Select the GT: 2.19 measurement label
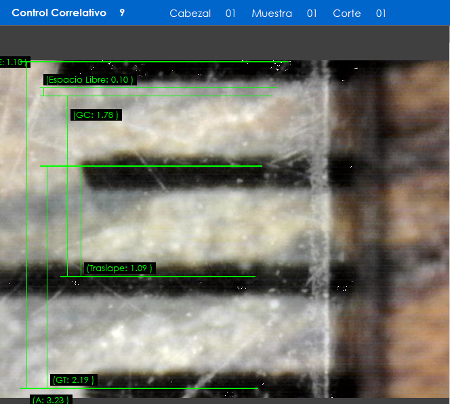Viewport: 450px width, 404px height. pyautogui.click(x=74, y=380)
